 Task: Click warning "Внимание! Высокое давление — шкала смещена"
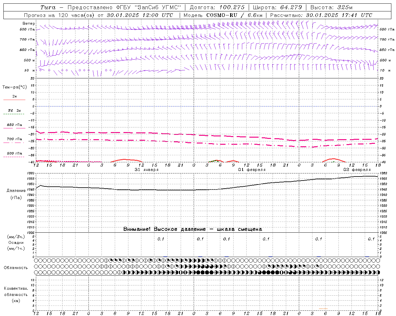pyautogui.click(x=192, y=229)
